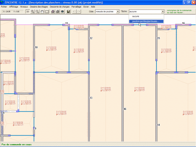
Task: Click the wall label 46
Action: pos(125,109)
